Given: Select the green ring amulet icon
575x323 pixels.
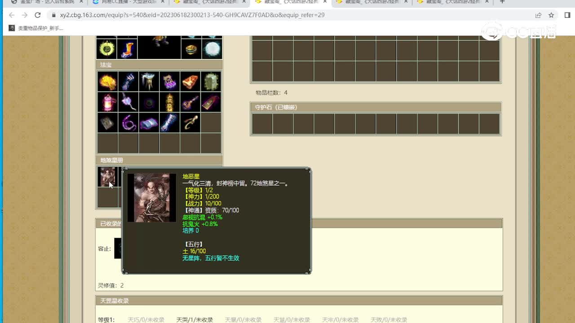Looking at the screenshot, I should (107, 48).
